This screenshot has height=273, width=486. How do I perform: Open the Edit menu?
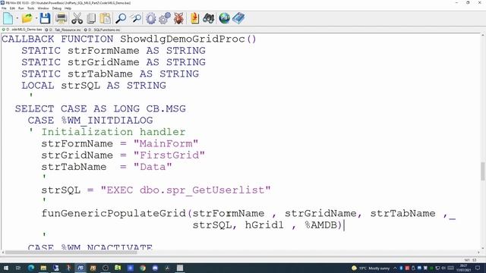12,8
